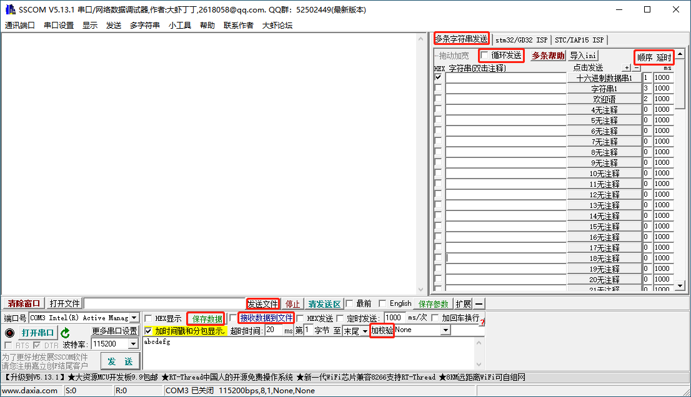Open the 波特率 115200 dropdown
691x397 pixels.
[133, 344]
